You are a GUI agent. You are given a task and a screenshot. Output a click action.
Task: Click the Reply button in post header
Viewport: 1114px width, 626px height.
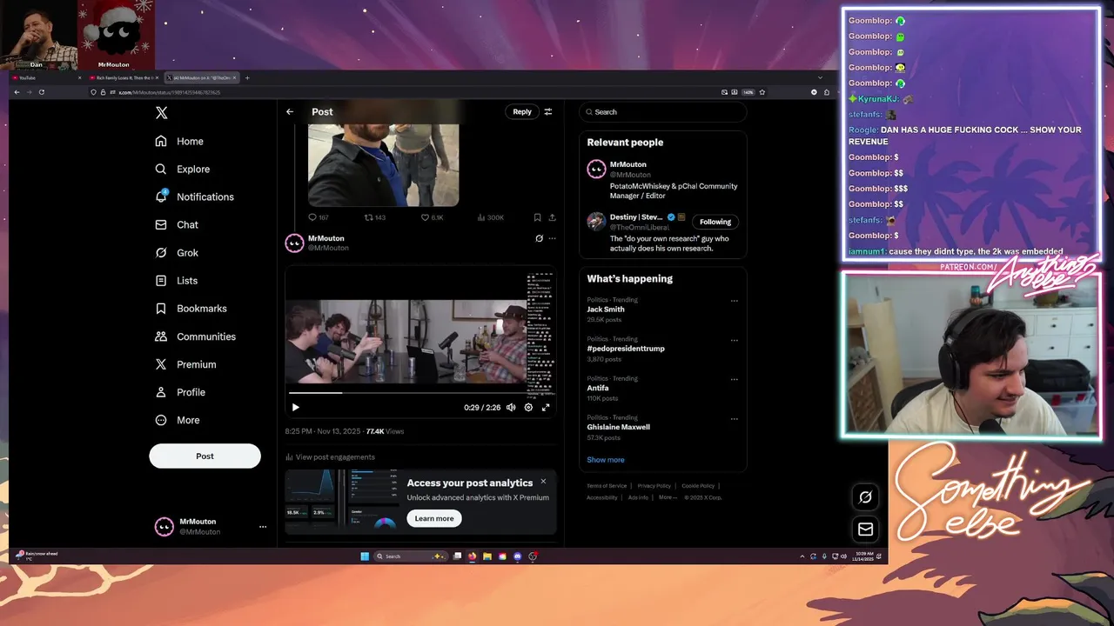tap(522, 111)
